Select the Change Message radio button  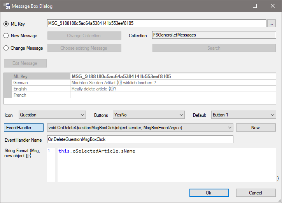[x=6, y=48]
